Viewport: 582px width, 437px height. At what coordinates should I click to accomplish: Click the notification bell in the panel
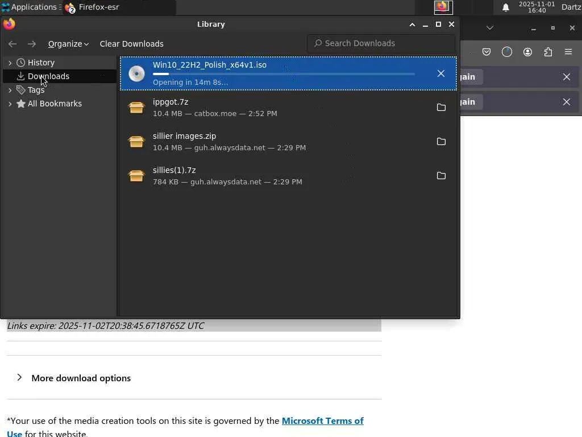(x=505, y=7)
